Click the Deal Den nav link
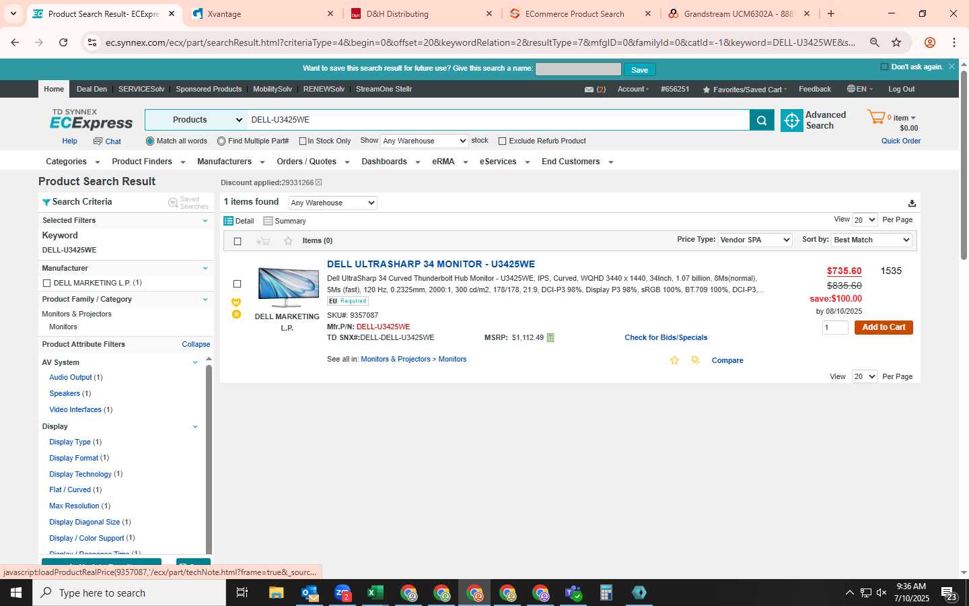Screen dimensions: 969x606 [x=92, y=89]
